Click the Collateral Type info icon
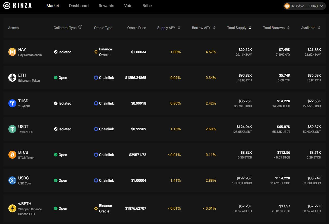Image resolution: width=329 pixels, height=224 pixels. click(80, 27)
